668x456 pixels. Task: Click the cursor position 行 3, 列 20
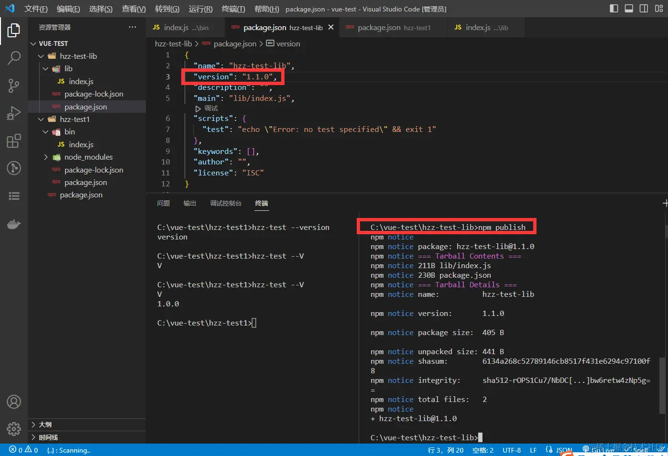click(446, 450)
